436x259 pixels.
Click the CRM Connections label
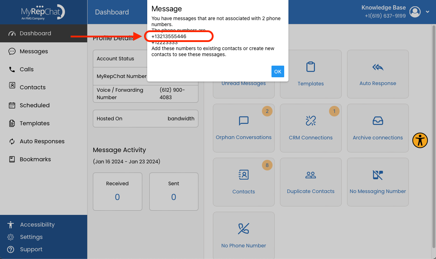click(311, 138)
